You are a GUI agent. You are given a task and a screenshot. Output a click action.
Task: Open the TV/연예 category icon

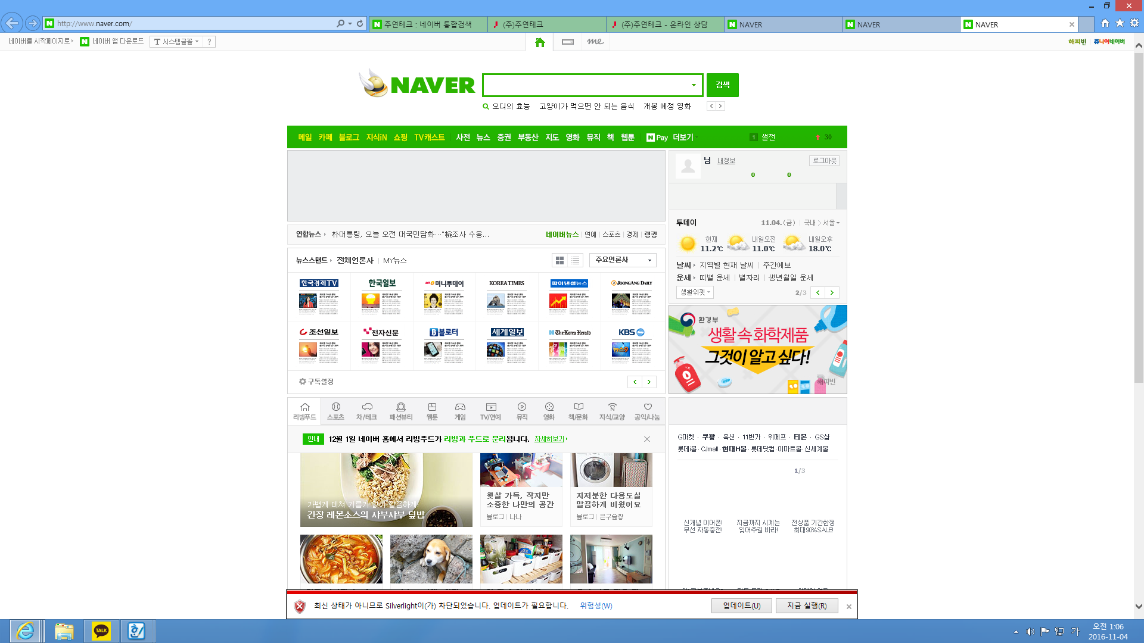[x=490, y=411]
